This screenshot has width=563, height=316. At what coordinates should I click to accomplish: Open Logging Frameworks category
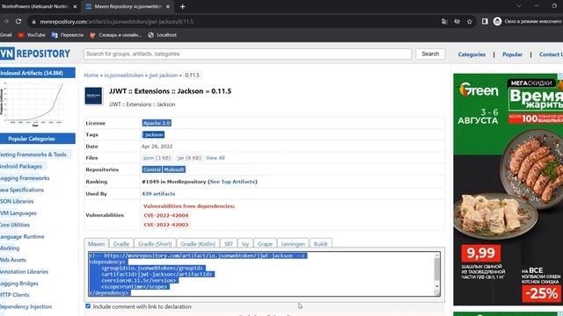(x=25, y=178)
